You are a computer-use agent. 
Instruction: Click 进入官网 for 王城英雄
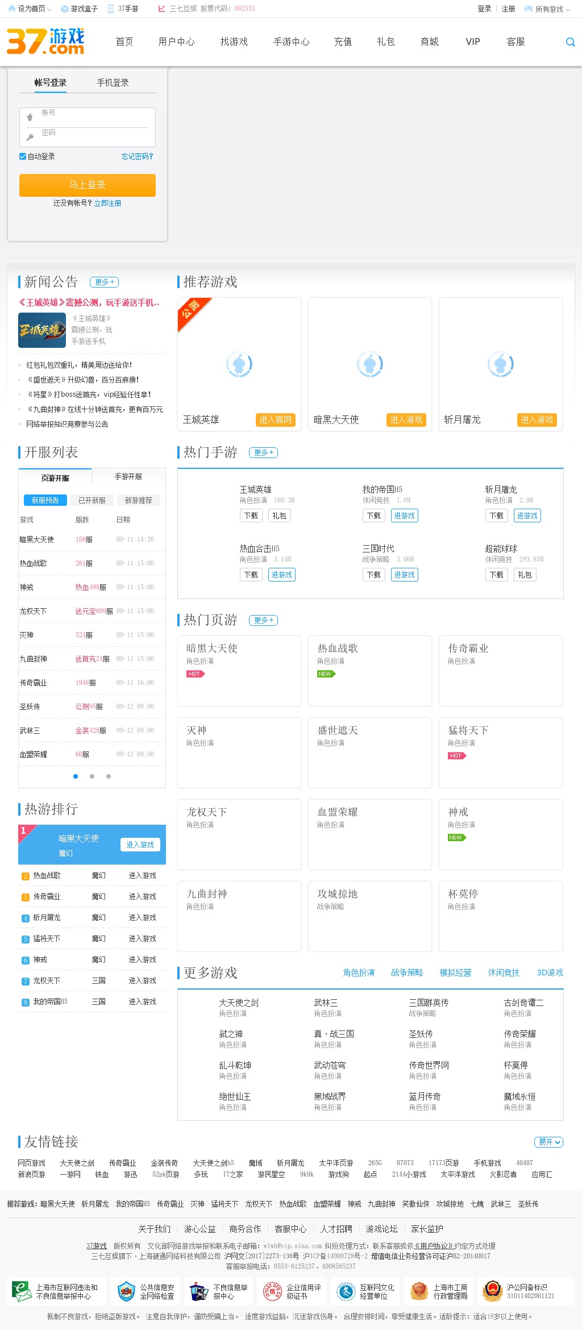276,419
